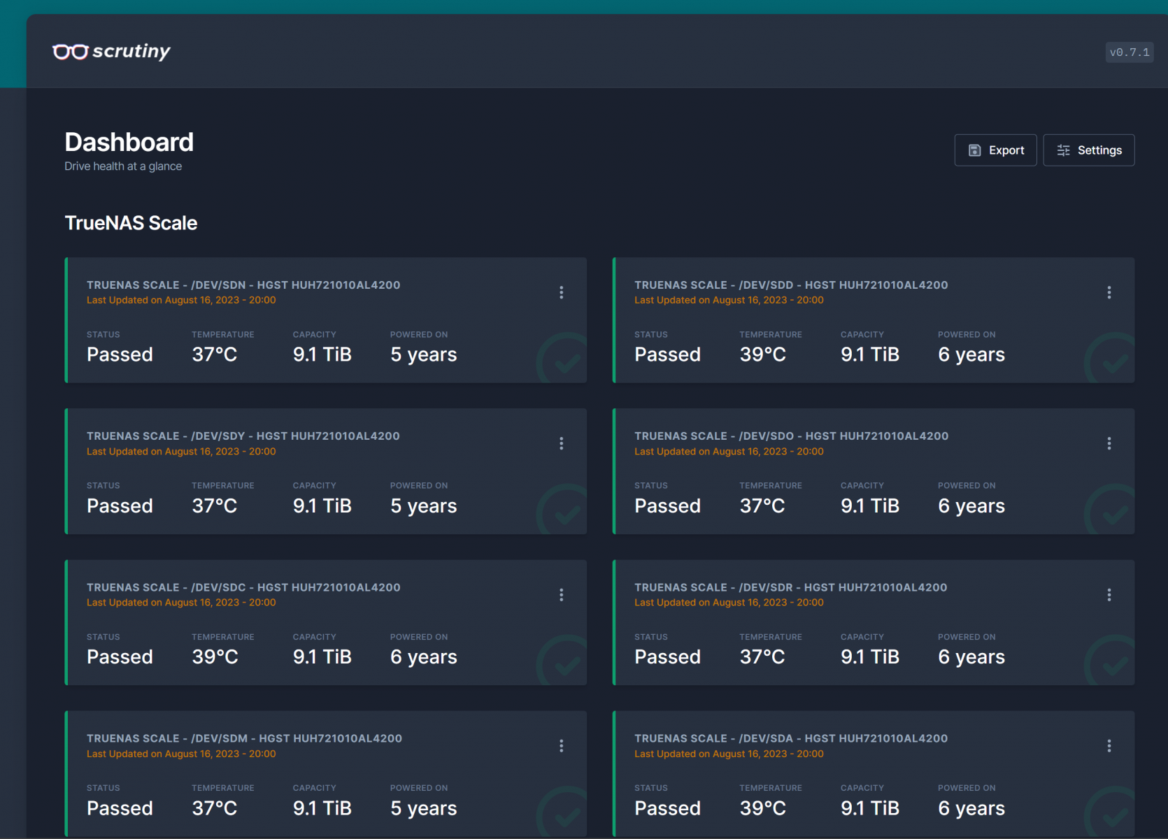The height and width of the screenshot is (839, 1168).
Task: Export the dashboard data
Action: 995,150
